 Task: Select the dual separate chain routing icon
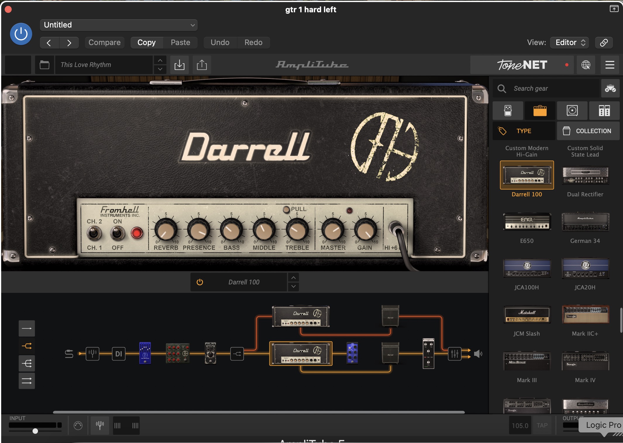point(27,381)
